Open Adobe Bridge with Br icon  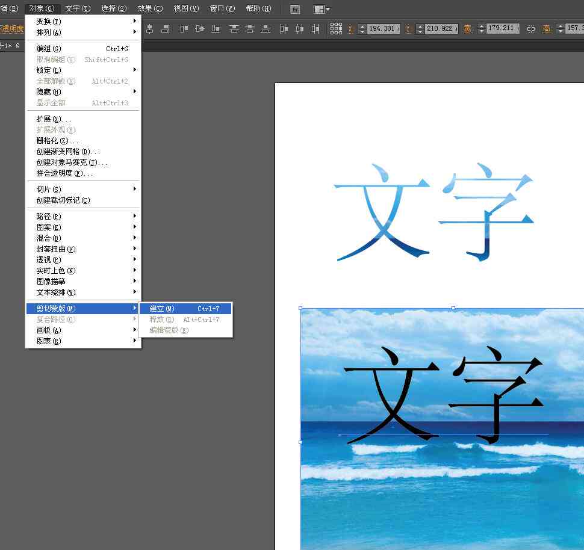point(295,9)
